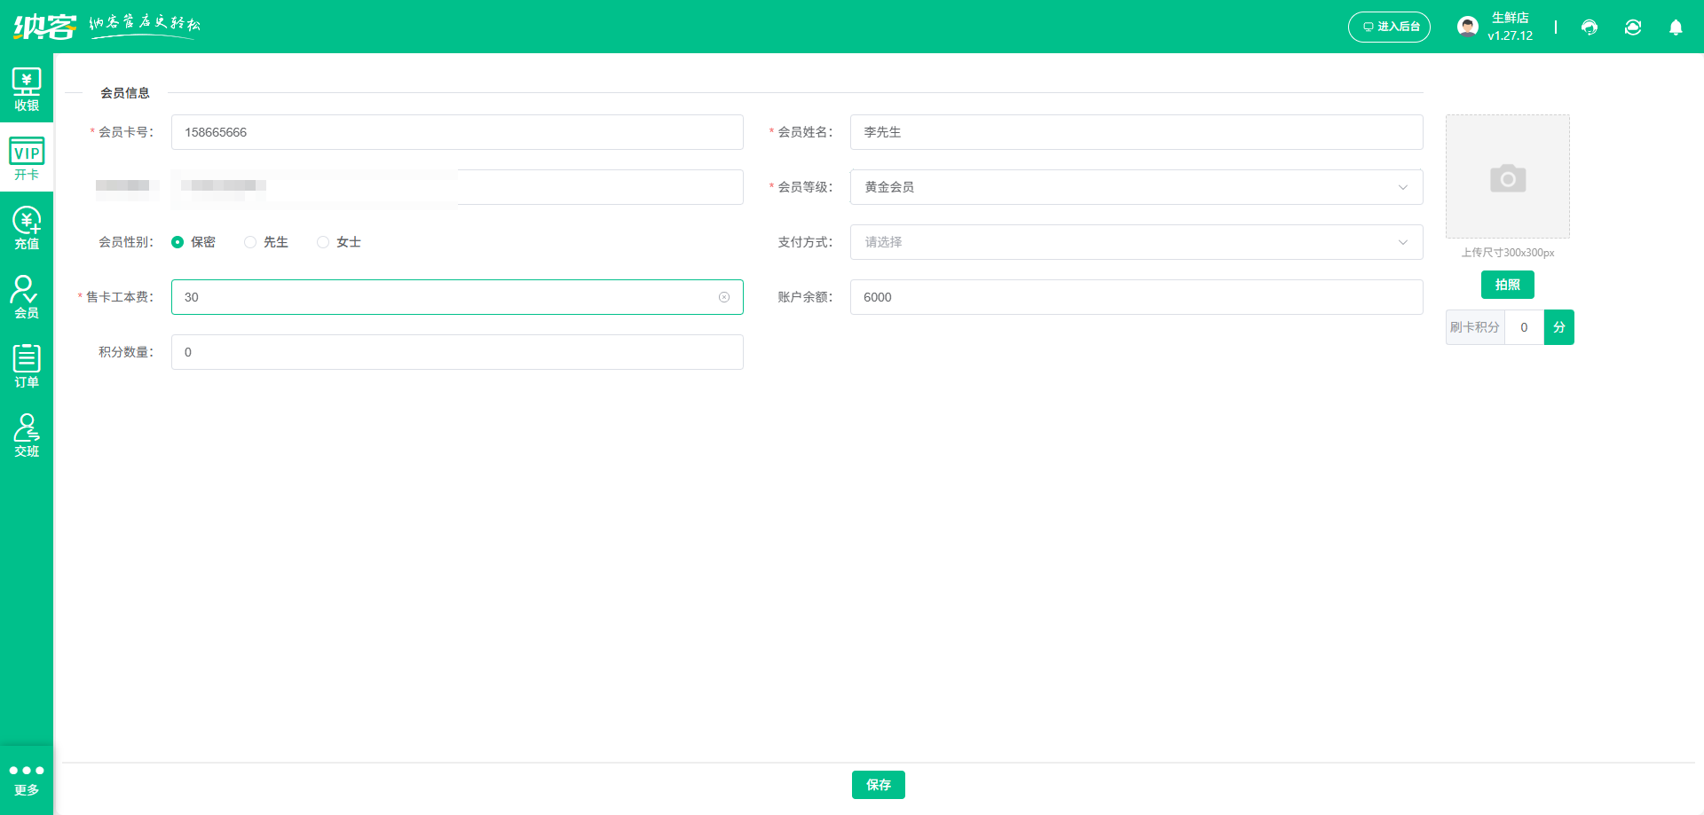Screen dimensions: 1704x815
Task: Click the sync refresh icon in header
Action: tap(1633, 27)
